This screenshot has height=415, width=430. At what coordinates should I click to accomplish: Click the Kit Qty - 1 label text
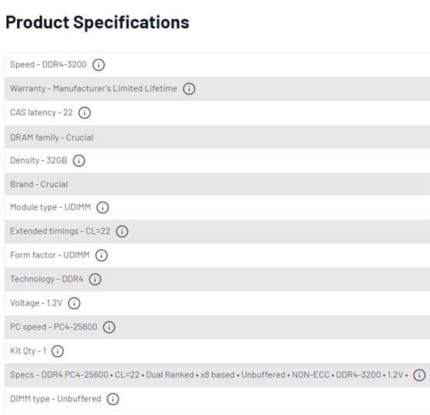(28, 351)
